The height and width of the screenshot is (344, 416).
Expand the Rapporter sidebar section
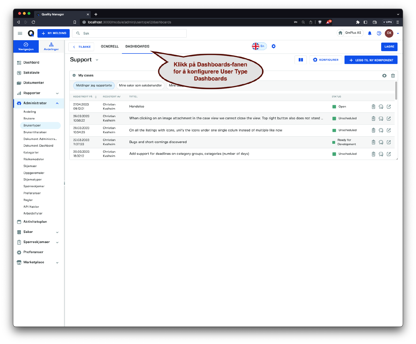(57, 93)
